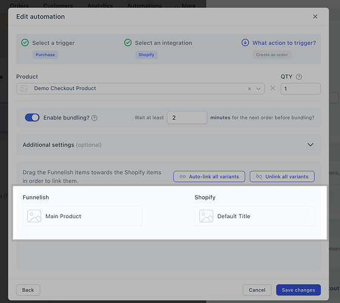340x303 pixels.
Task: Open the More menu behind the dialog
Action: coord(185,5)
